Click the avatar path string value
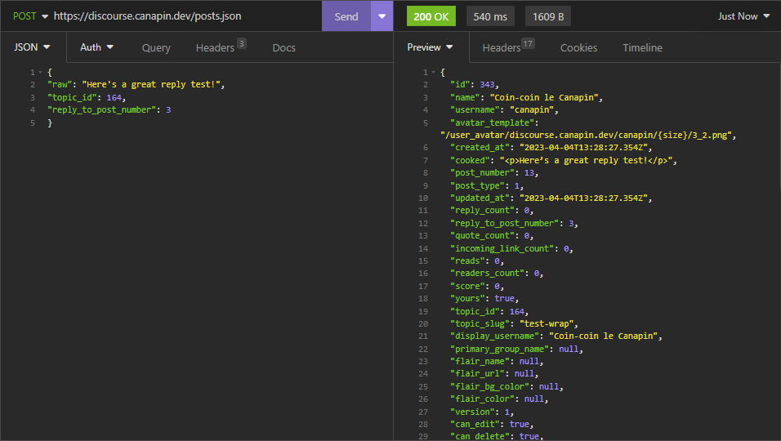This screenshot has height=441, width=781. click(x=587, y=136)
